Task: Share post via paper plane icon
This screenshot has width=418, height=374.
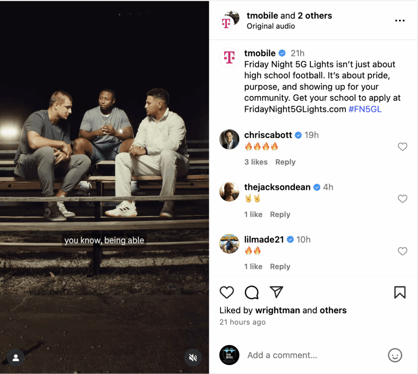Action: pyautogui.click(x=276, y=292)
